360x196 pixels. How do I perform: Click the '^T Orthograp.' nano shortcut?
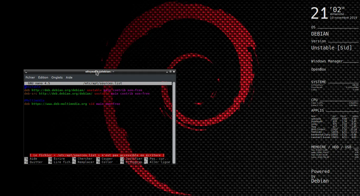[x=132, y=162]
